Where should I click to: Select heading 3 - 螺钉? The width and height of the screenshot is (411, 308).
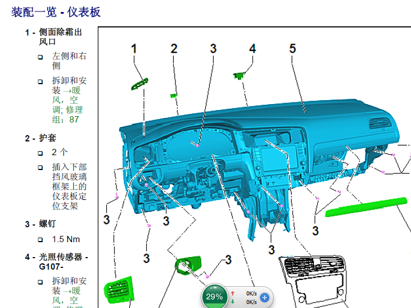41,224
